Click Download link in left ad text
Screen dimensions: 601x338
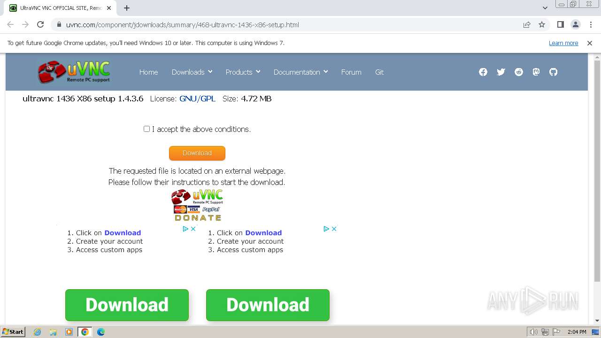123,233
